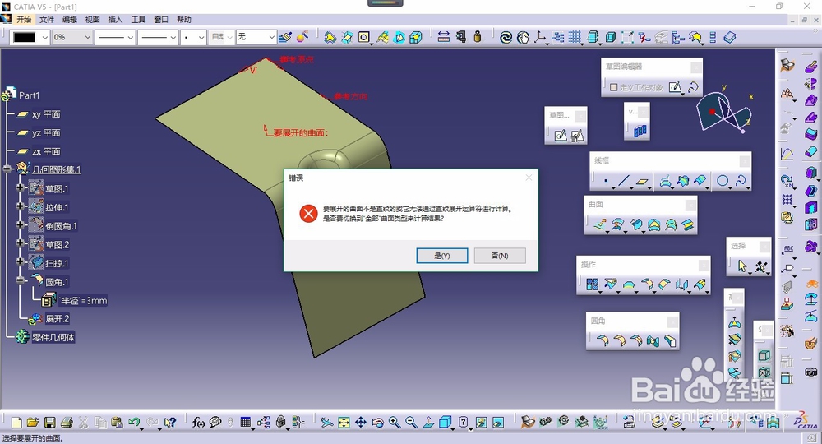822x444 pixels.
Task: Click the Isometric view cube icon
Action: click(x=445, y=422)
